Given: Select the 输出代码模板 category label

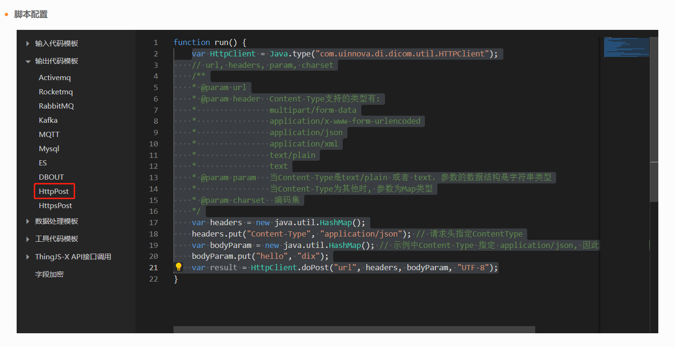Looking at the screenshot, I should pos(57,61).
